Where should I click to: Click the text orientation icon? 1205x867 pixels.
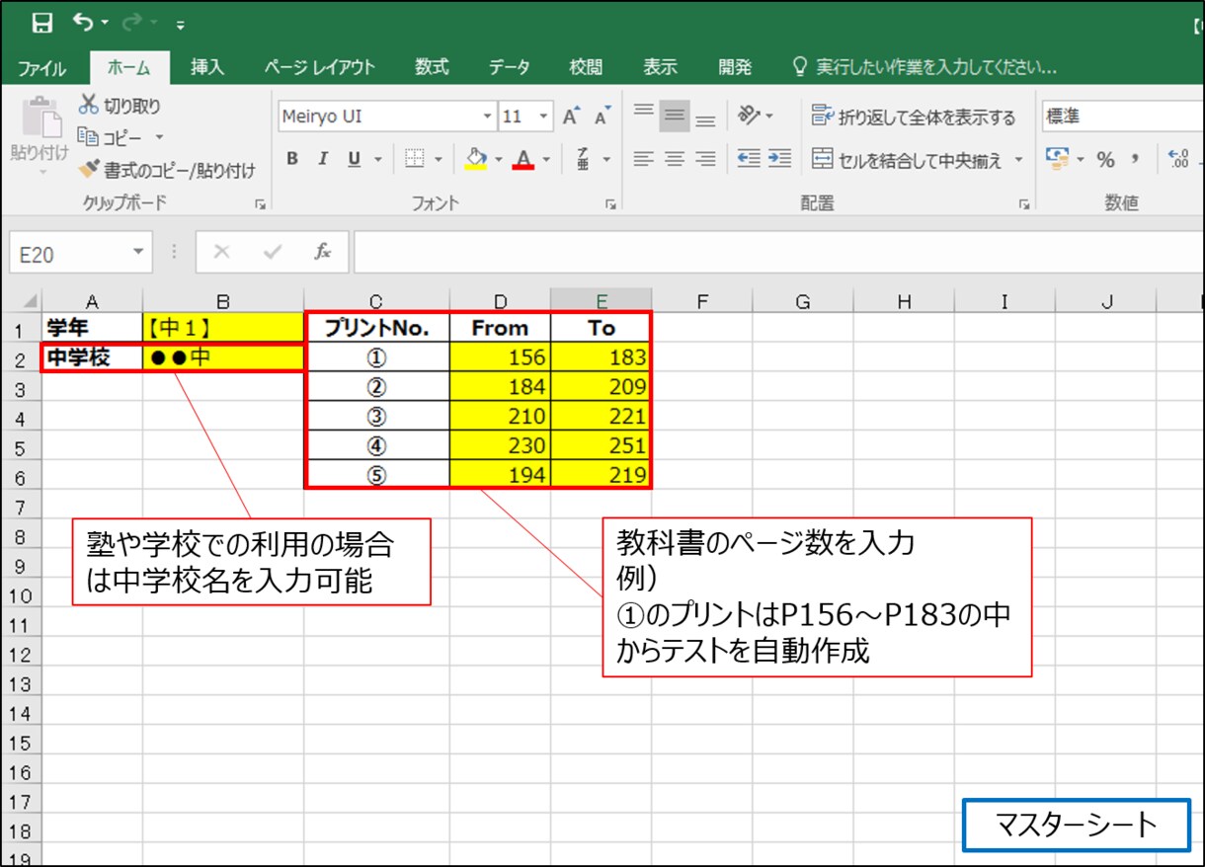(x=748, y=116)
